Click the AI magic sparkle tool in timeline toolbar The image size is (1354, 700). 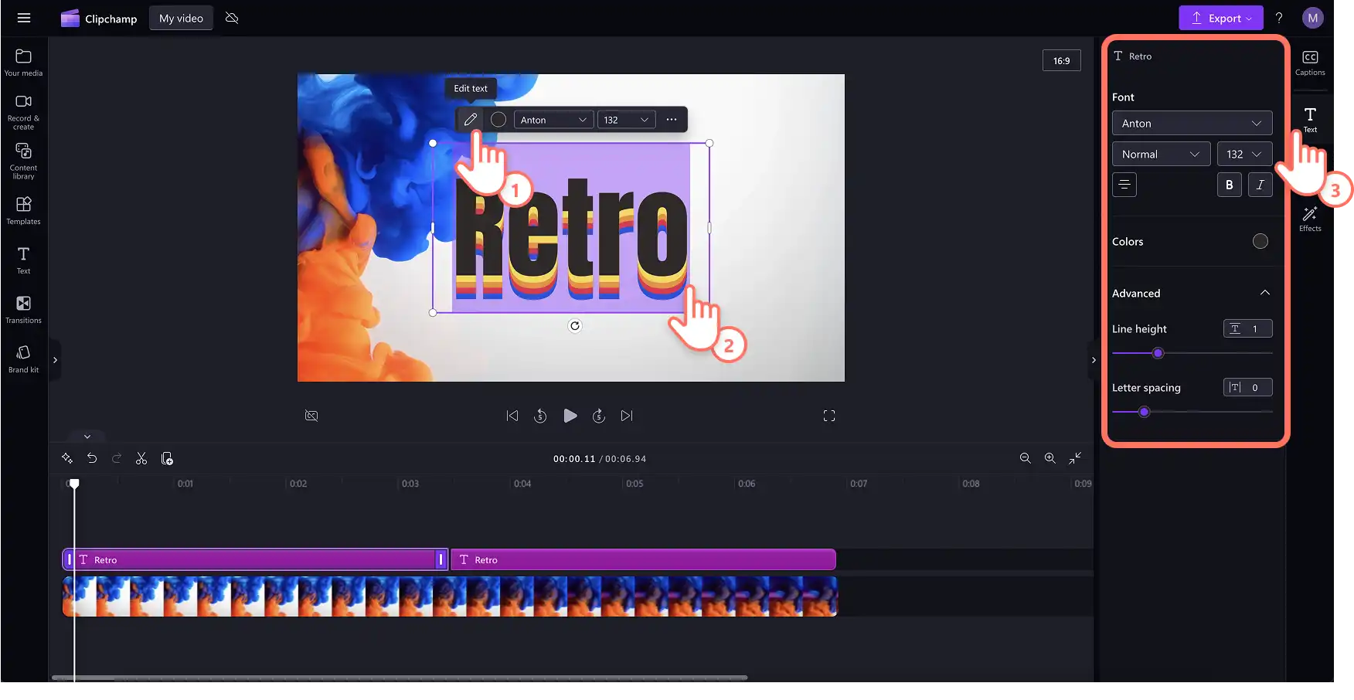click(x=67, y=458)
